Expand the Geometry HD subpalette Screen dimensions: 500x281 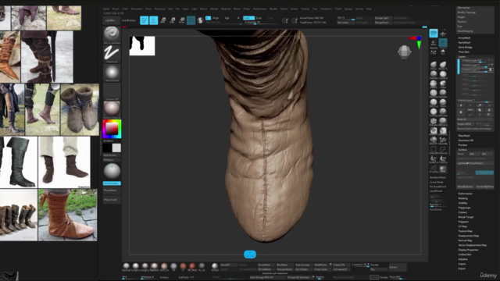tap(466, 140)
